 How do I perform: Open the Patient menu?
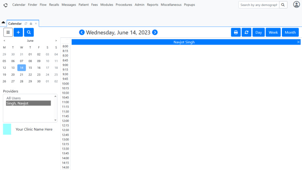coord(84,5)
